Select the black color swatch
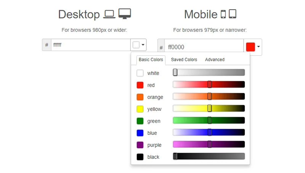 (140, 157)
